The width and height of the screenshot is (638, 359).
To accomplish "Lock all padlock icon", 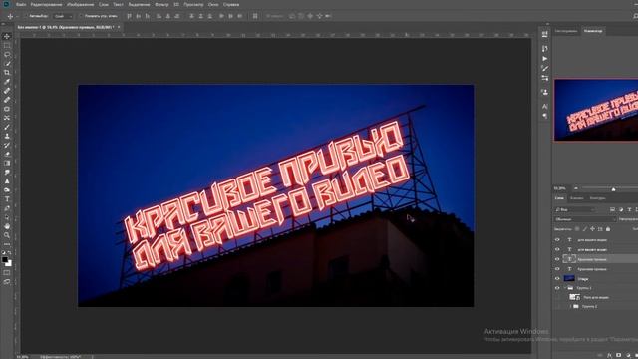I will 608,229.
